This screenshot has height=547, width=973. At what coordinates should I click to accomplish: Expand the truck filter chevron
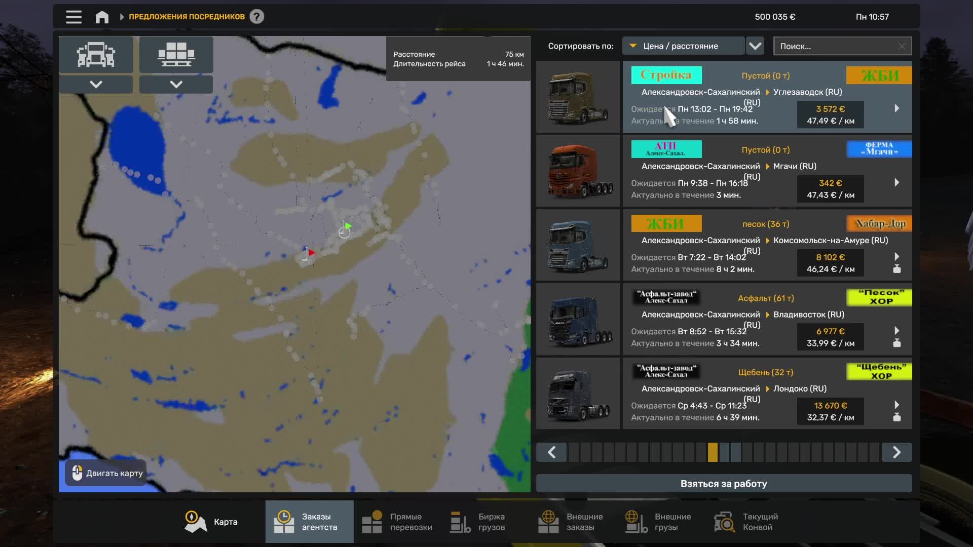point(96,84)
